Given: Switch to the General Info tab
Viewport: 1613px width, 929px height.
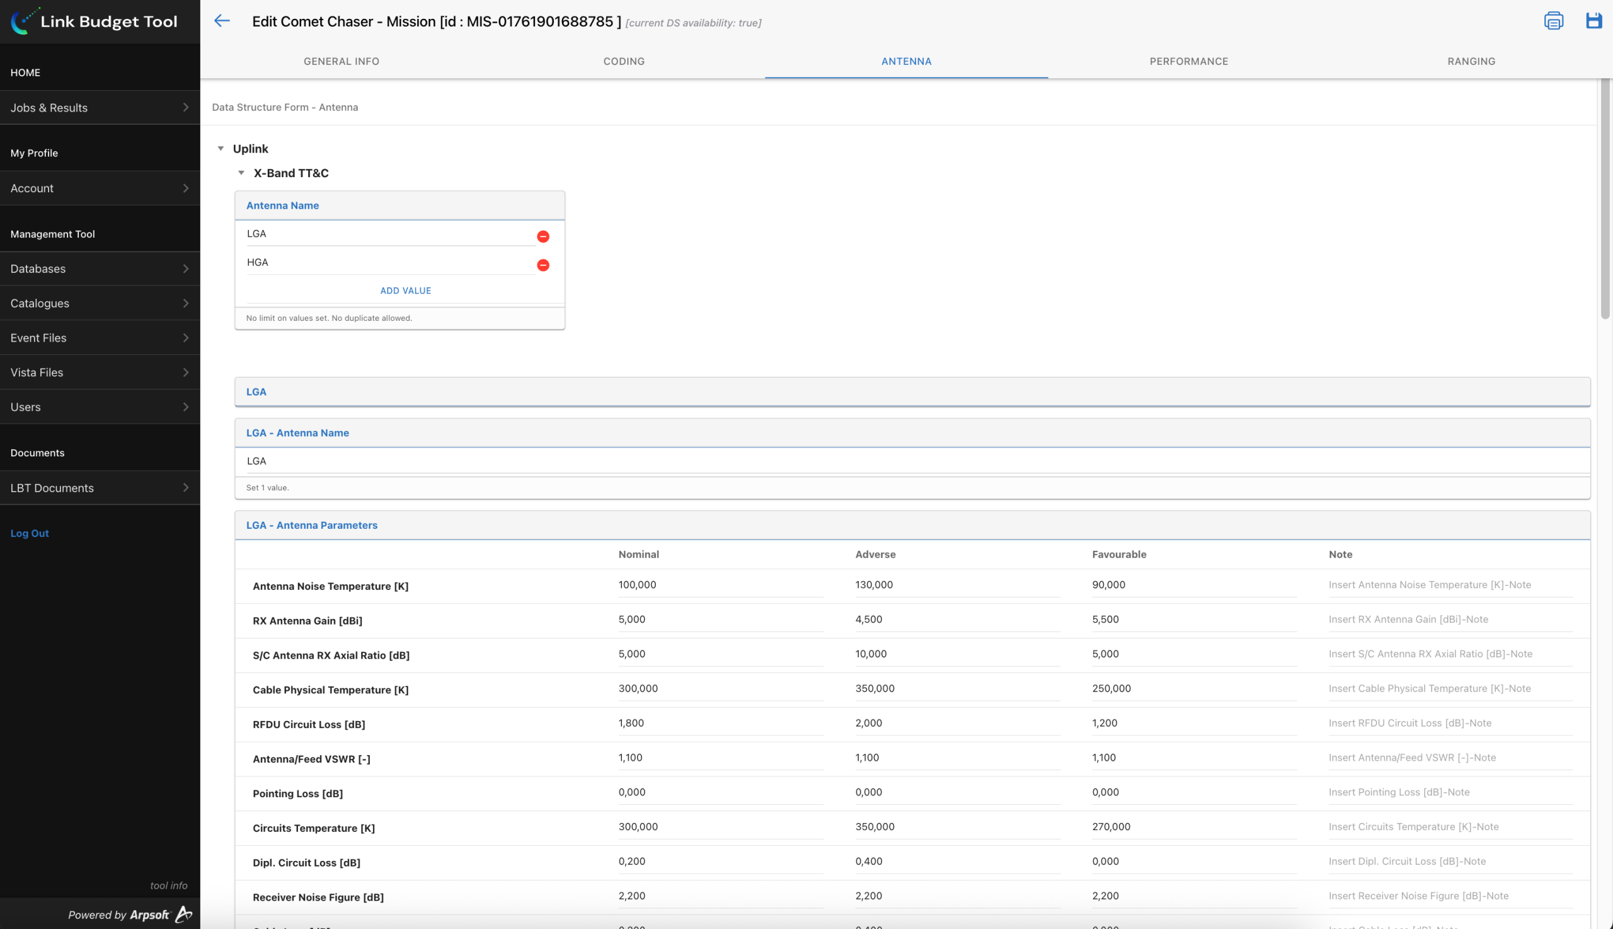Looking at the screenshot, I should click(x=342, y=61).
